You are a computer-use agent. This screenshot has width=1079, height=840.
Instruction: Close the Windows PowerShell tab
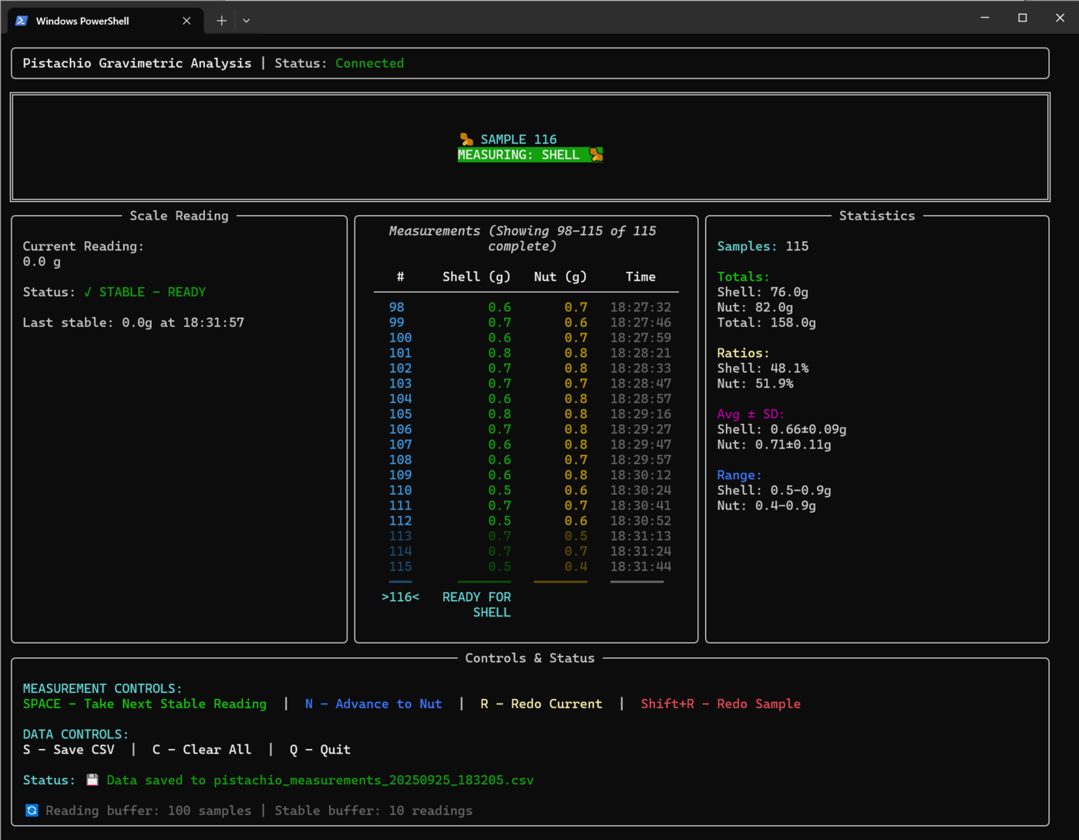click(x=187, y=21)
